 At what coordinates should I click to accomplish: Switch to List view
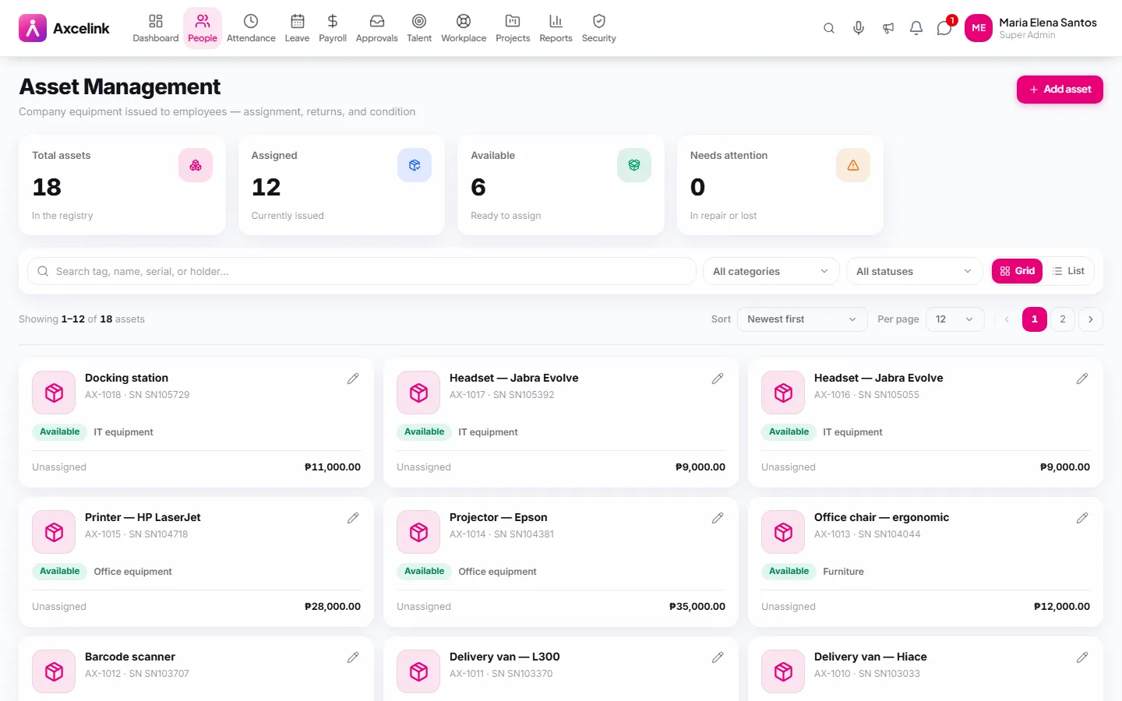tap(1068, 271)
